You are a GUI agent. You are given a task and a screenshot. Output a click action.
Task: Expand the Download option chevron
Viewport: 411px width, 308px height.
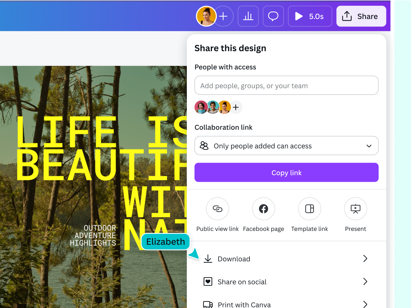click(x=365, y=259)
